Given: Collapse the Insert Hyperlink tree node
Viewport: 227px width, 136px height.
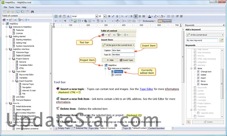Looking at the screenshot, I should pos(13,81).
